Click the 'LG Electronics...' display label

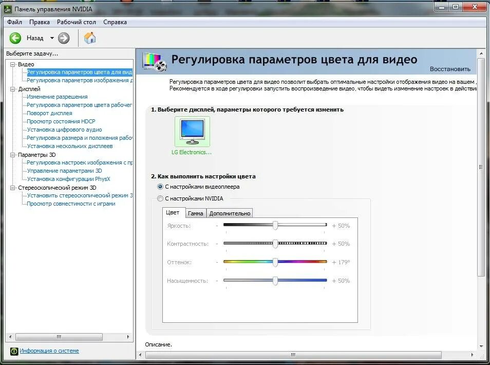tap(192, 152)
